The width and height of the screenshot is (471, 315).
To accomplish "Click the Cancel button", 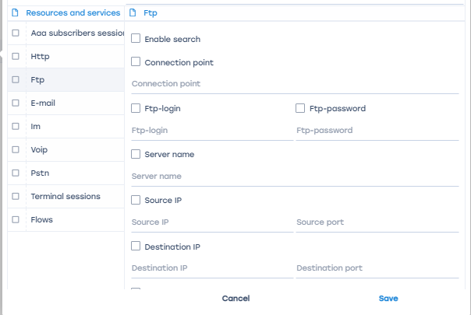I will click(235, 299).
